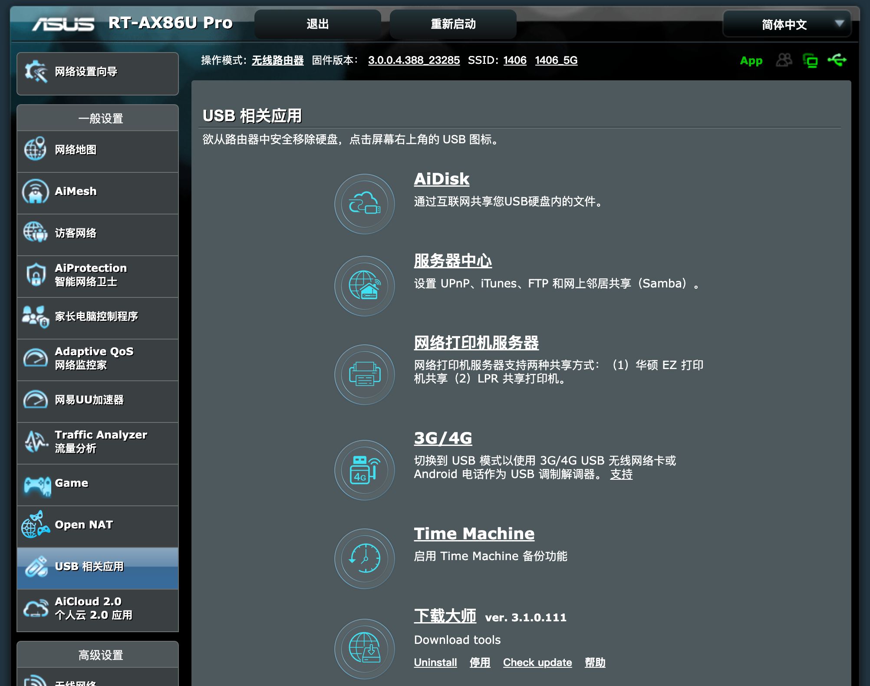The width and height of the screenshot is (870, 686).
Task: Click Uninstall for Download Master
Action: pos(435,663)
